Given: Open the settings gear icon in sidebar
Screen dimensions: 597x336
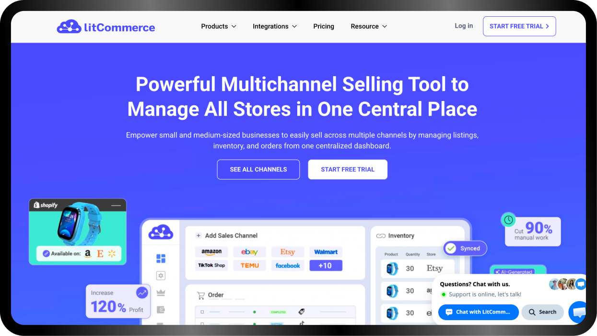Looking at the screenshot, I should (x=161, y=276).
